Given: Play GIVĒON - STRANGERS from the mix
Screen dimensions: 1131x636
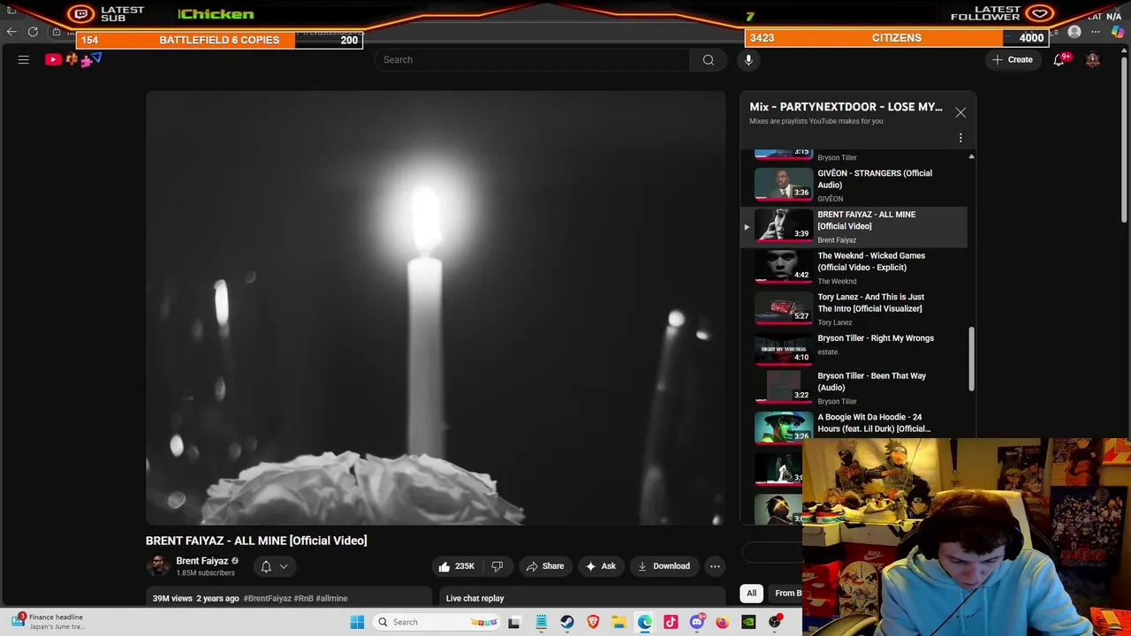Looking at the screenshot, I should (853, 185).
